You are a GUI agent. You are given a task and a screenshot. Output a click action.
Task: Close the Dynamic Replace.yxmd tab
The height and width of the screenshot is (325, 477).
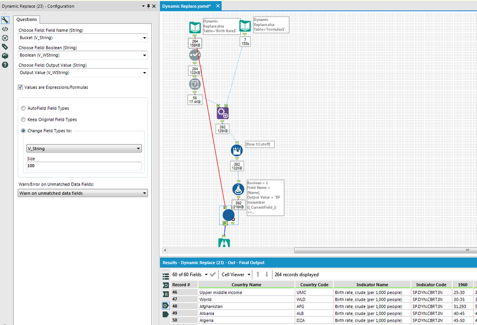pos(218,6)
